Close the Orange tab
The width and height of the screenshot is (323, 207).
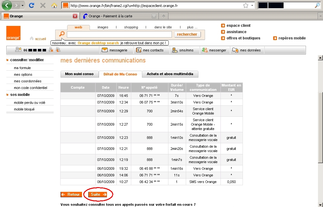tap(75, 16)
